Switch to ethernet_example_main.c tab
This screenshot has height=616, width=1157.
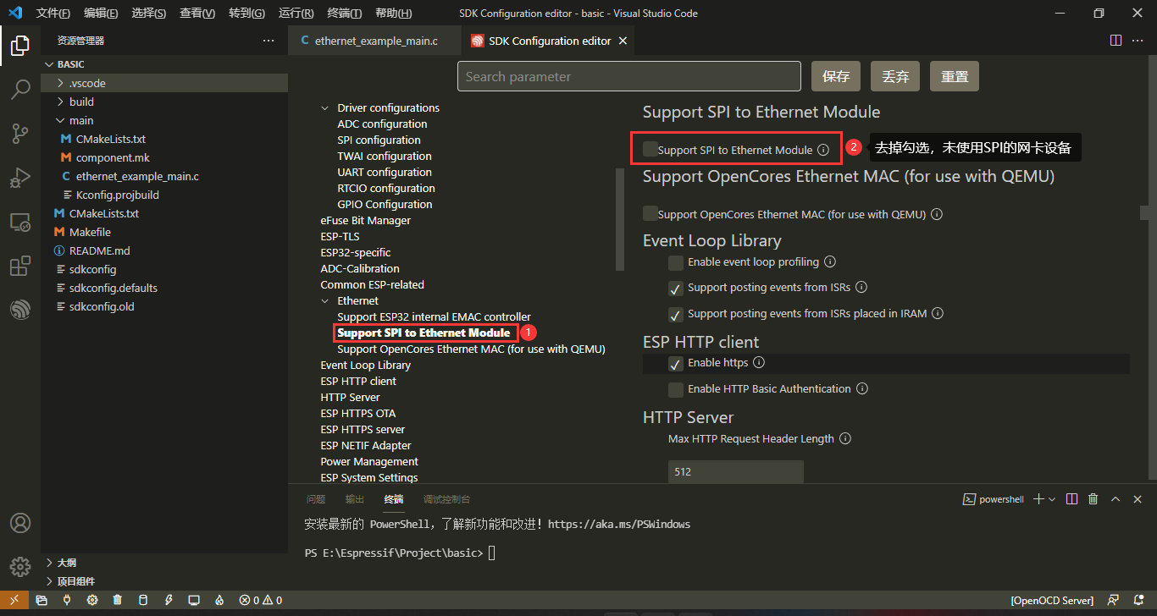[375, 41]
